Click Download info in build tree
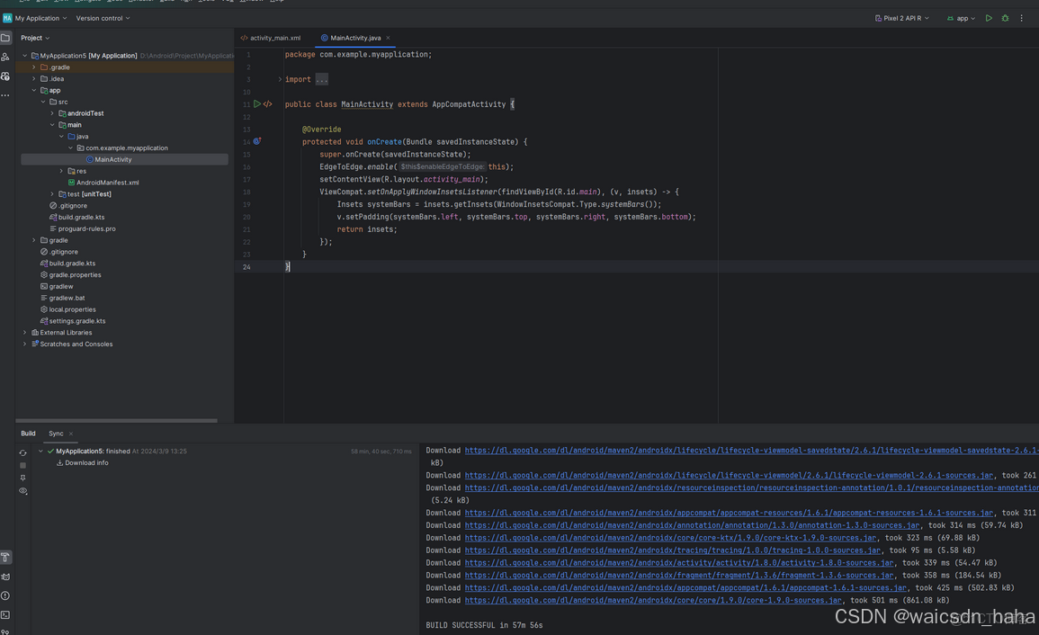Image resolution: width=1039 pixels, height=635 pixels. [86, 463]
